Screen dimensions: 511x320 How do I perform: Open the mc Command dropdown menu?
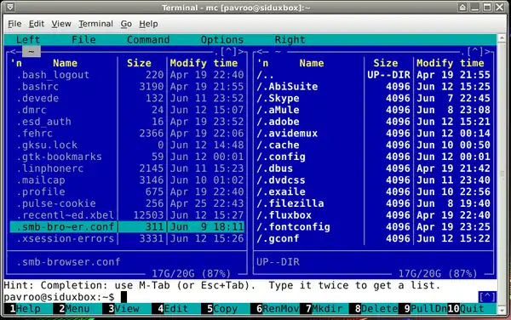[148, 40]
